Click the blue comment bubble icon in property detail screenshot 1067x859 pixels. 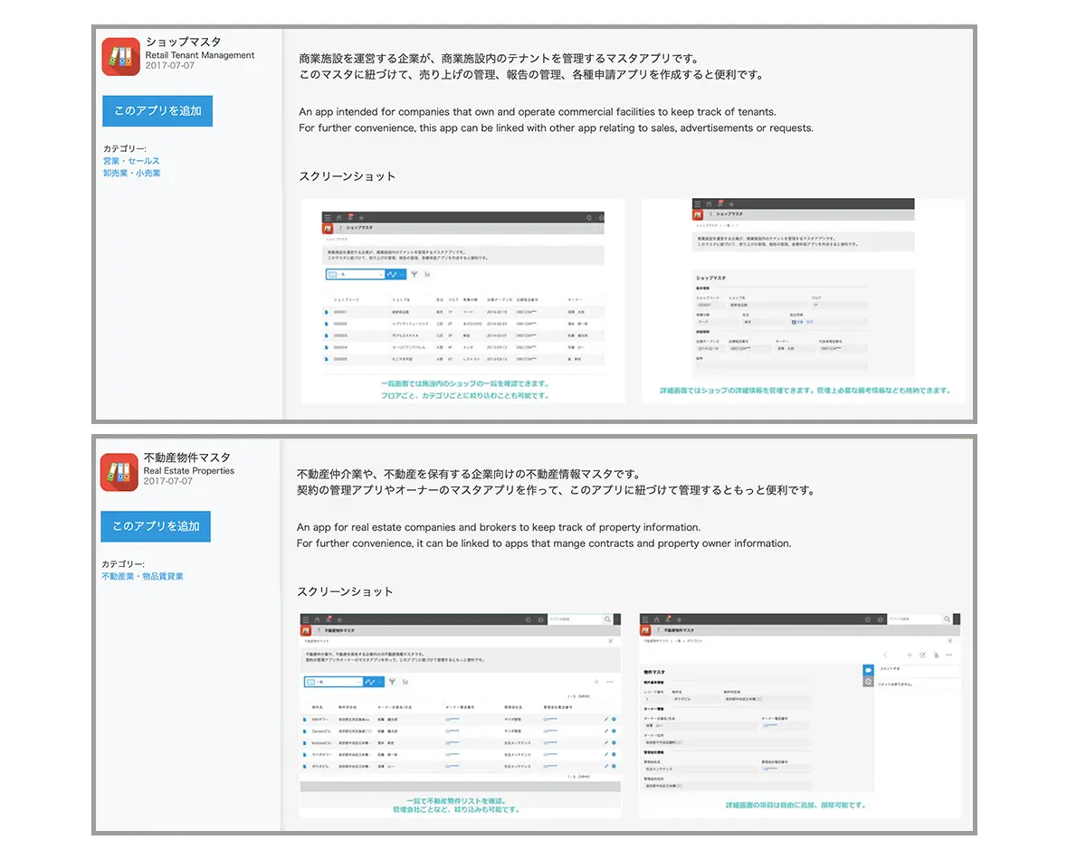[869, 670]
